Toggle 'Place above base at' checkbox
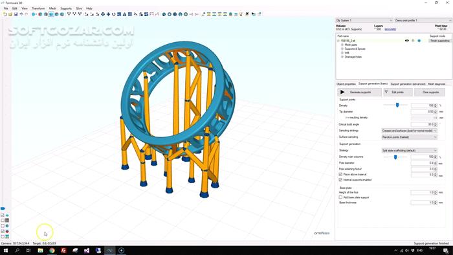Image resolution: width=453 pixels, height=255 pixels. tap(340, 175)
